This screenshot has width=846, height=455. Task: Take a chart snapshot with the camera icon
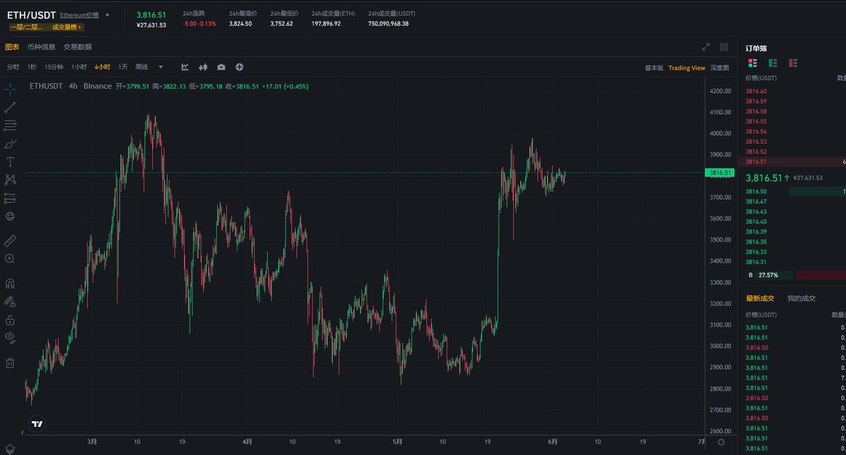(x=221, y=67)
